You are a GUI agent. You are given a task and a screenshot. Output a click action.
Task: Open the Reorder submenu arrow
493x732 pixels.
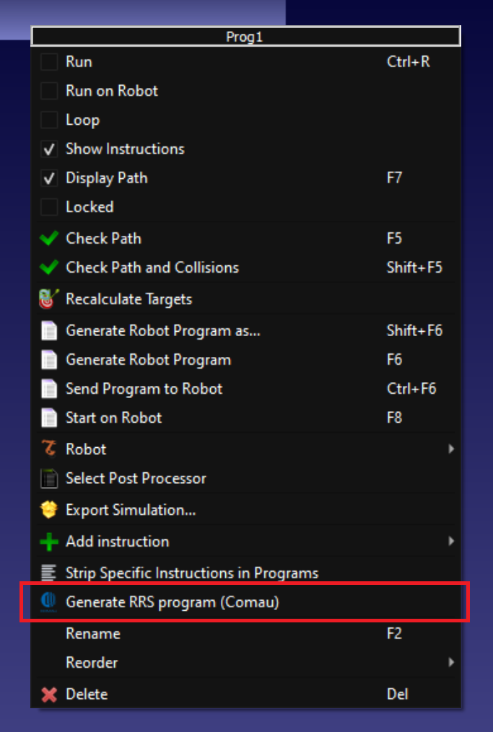tap(451, 663)
